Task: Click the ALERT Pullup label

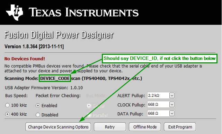Action: tap(131, 96)
